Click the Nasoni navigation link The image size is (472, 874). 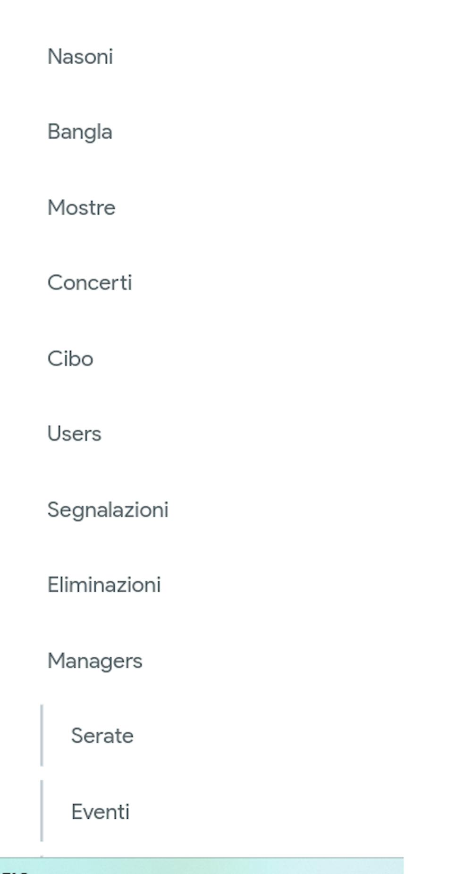coord(80,57)
